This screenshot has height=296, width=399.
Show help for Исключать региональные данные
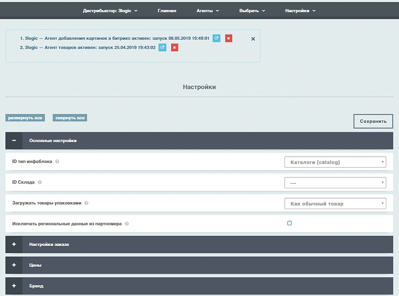(127, 223)
